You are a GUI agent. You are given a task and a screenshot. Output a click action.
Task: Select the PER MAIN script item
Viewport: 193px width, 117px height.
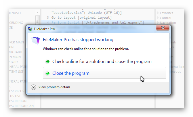pyautogui.click(x=16, y=42)
